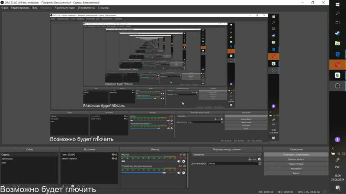
Task: Click the REC timer status text
Action: [285, 192]
